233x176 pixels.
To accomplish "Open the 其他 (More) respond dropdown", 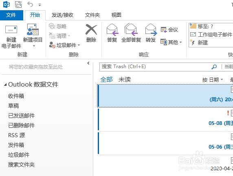I will [x=171, y=42].
